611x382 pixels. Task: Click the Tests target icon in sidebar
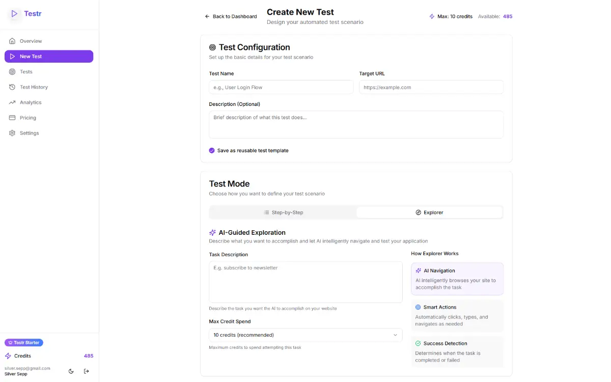12,72
